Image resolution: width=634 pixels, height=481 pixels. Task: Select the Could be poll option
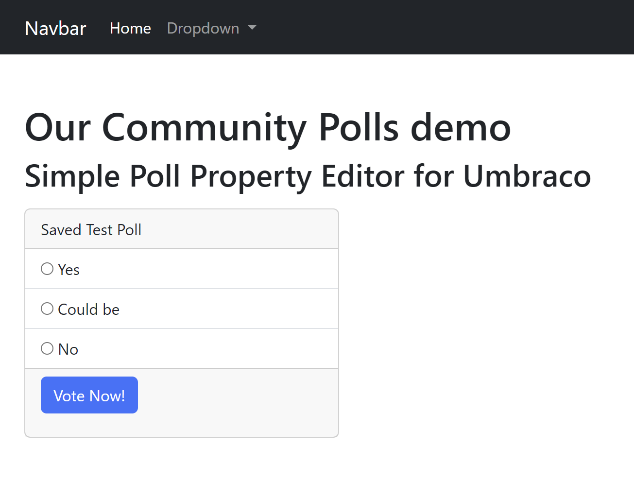coord(47,309)
